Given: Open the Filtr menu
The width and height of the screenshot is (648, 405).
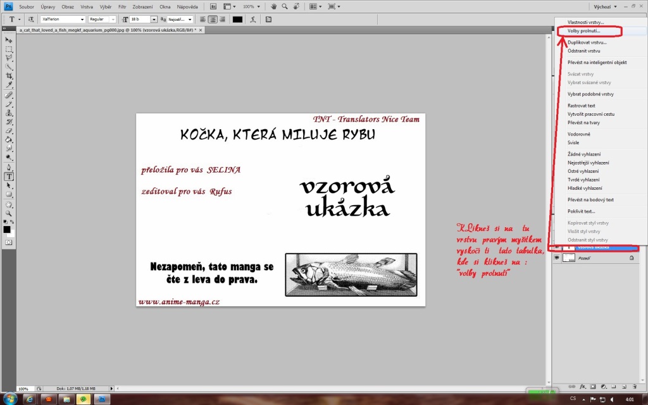Looking at the screenshot, I should point(122,6).
